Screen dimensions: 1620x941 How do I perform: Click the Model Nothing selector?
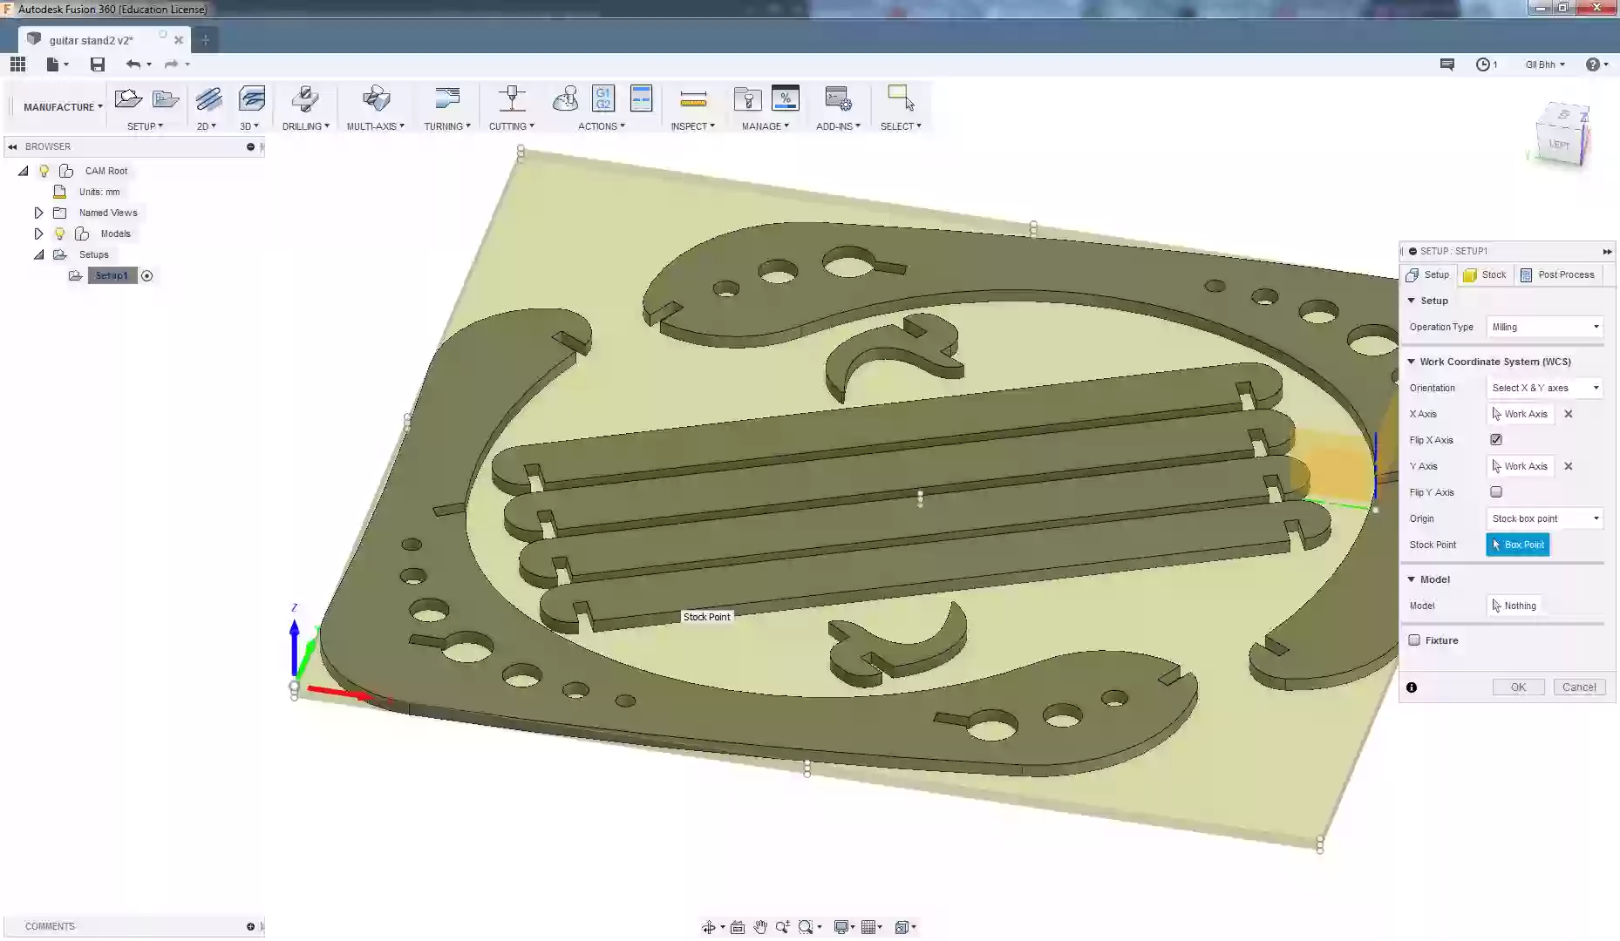point(1514,606)
